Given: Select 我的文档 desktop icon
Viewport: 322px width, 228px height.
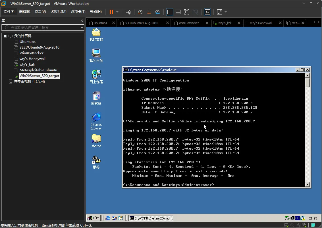Looking at the screenshot, I should (96, 35).
